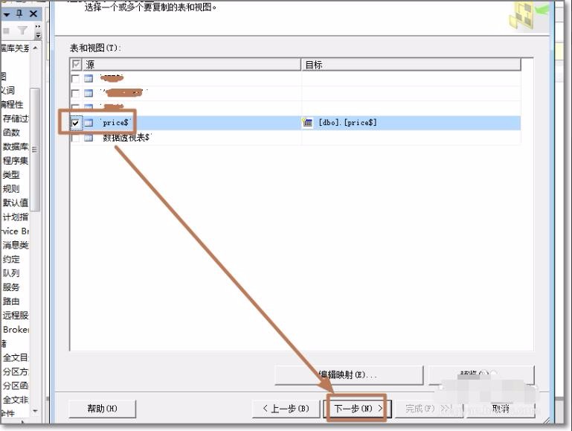
Task: Select the 分区方案 tree node
Action: tap(16, 372)
